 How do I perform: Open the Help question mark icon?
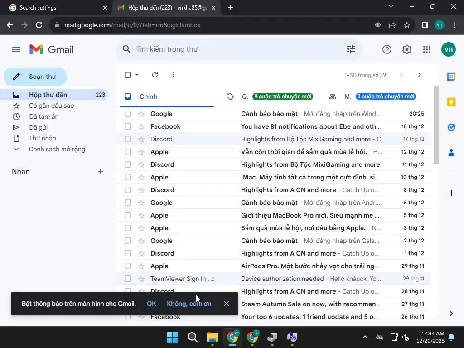[x=387, y=49]
